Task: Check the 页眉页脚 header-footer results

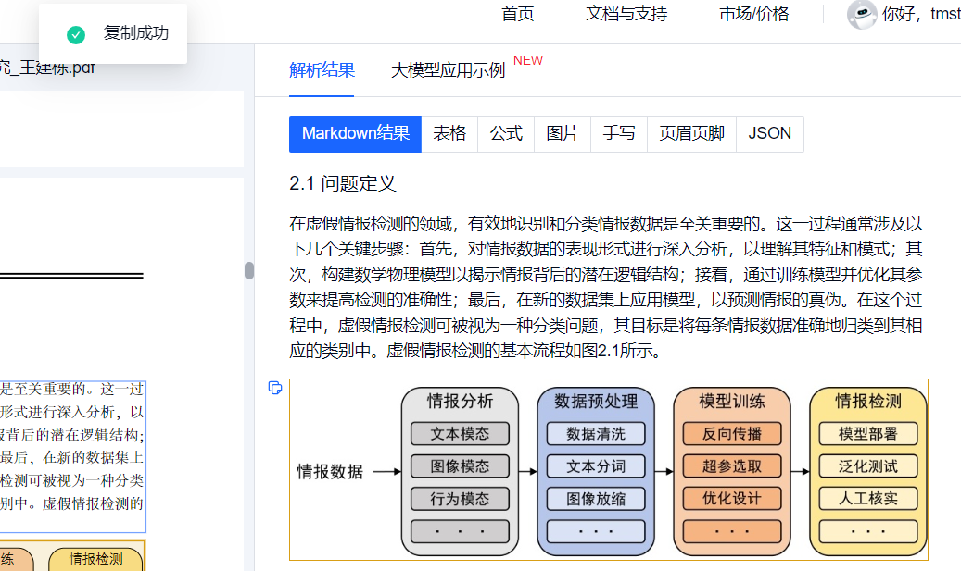Action: click(690, 133)
